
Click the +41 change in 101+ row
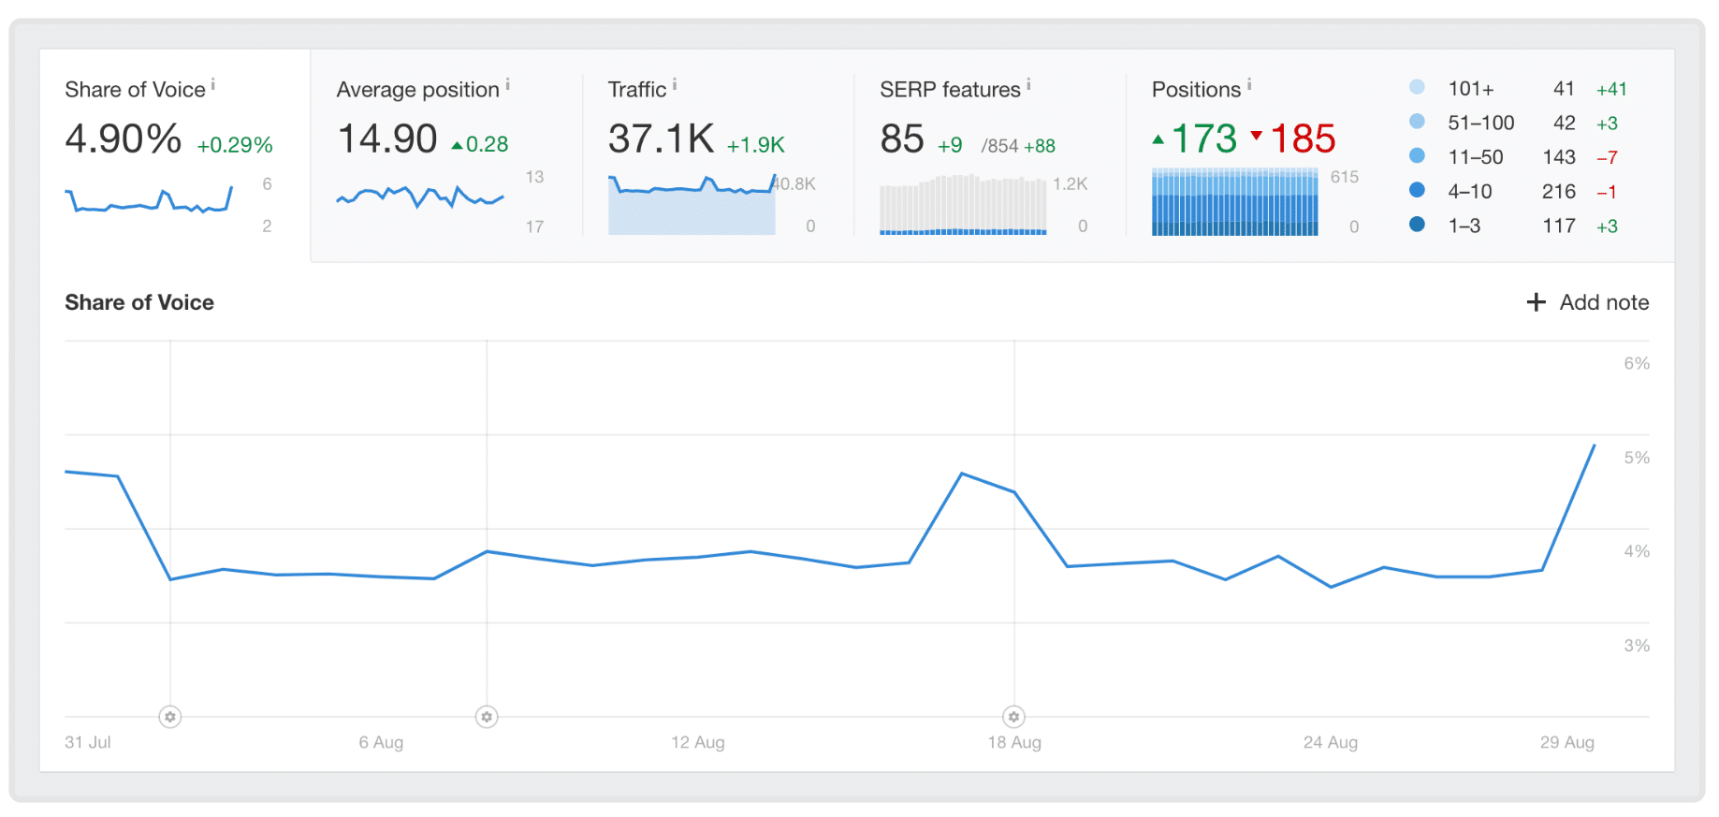pyautogui.click(x=1611, y=89)
